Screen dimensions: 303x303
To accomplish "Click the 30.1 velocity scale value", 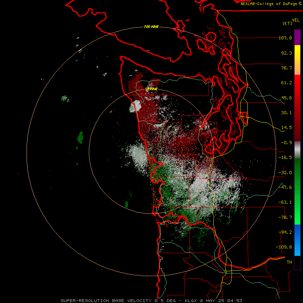I will pos(287,113).
